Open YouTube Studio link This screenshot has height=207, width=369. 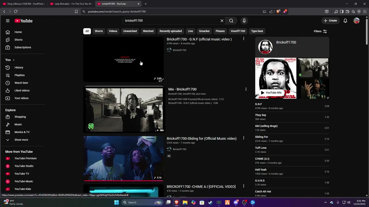[23, 166]
